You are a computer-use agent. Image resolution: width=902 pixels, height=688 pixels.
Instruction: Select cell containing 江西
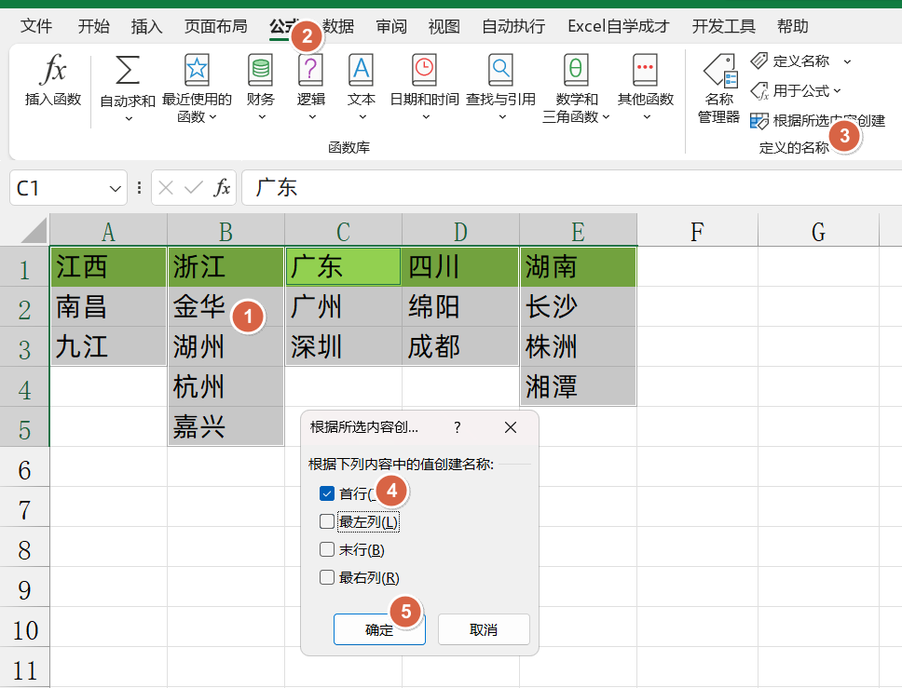(108, 266)
